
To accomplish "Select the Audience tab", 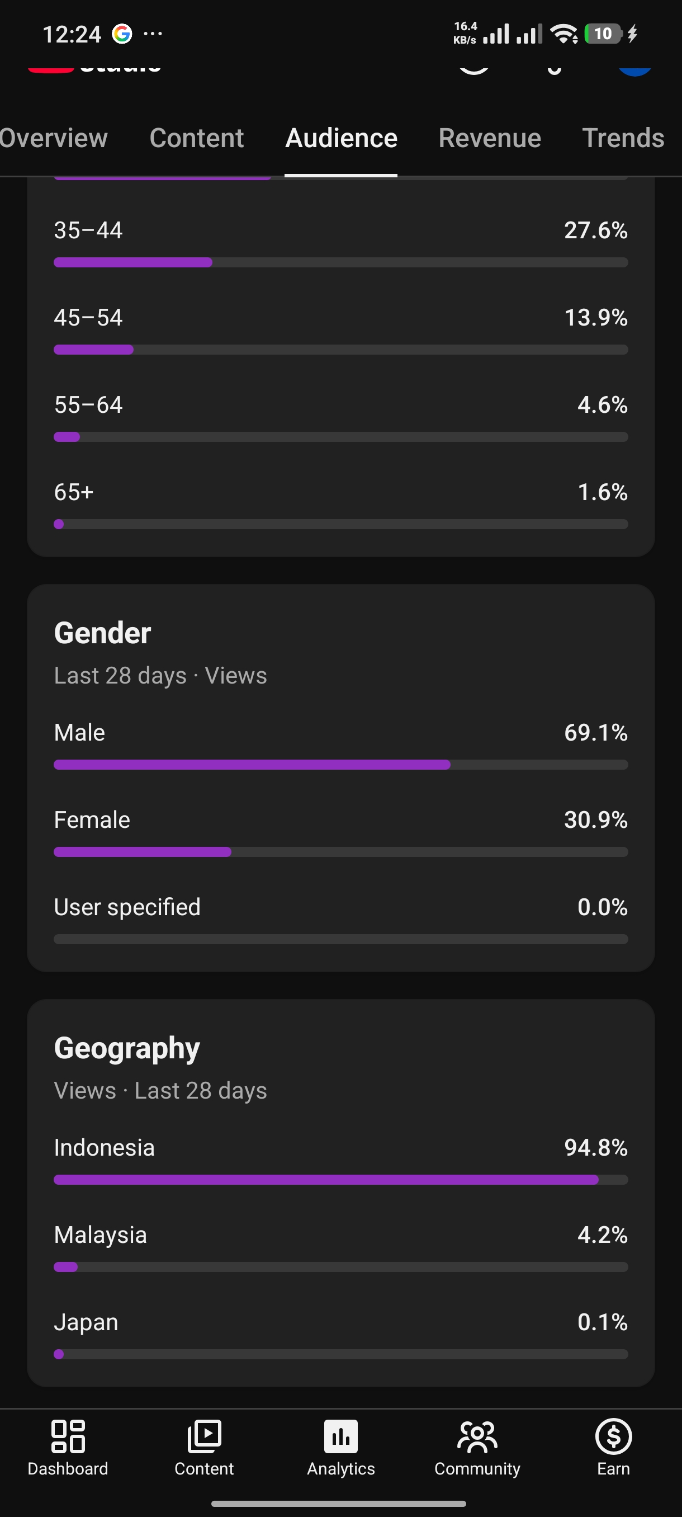I will click(342, 138).
